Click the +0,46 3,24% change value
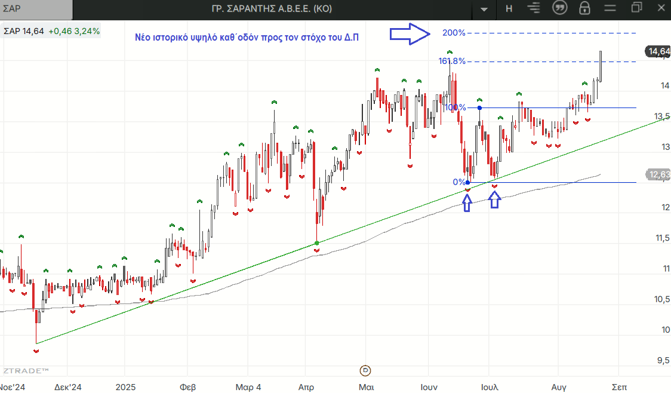This screenshot has width=671, height=393. 74,31
